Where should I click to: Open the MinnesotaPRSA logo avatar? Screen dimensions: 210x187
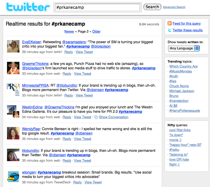pyautogui.click(x=13, y=90)
